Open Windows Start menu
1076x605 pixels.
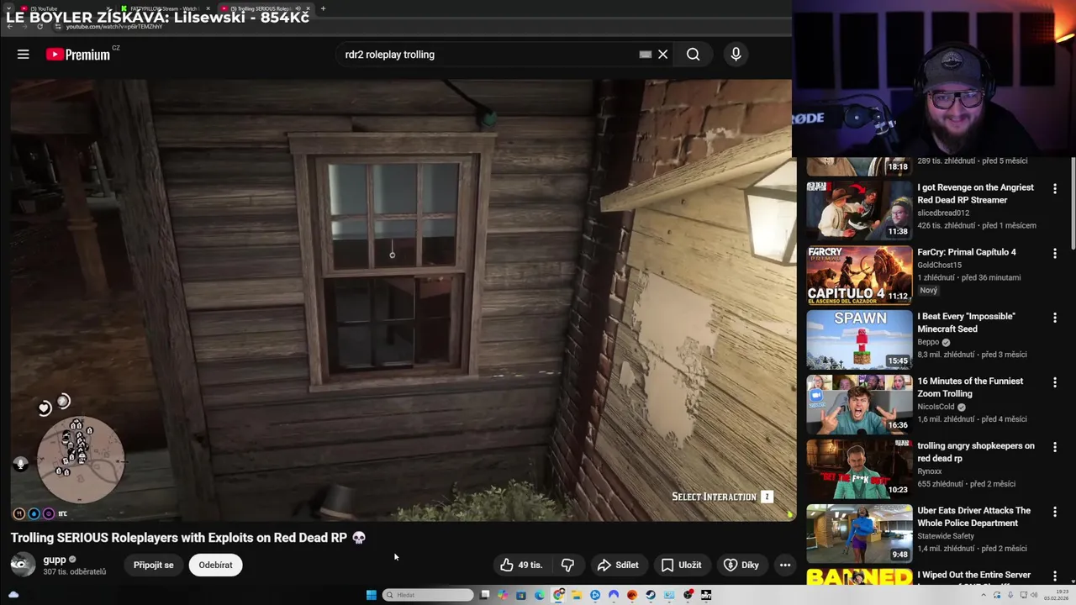coord(372,595)
